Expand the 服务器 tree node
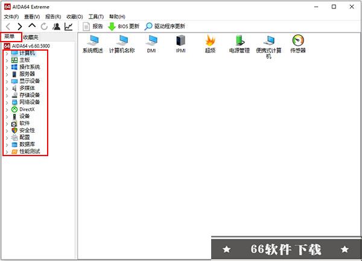Viewport: 362px width, 261px height. tap(7, 75)
